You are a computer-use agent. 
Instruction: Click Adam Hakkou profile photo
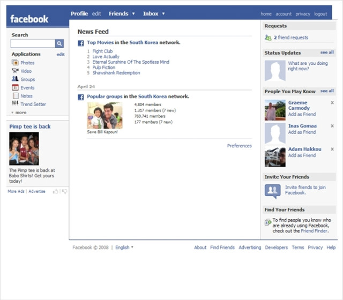point(275,156)
